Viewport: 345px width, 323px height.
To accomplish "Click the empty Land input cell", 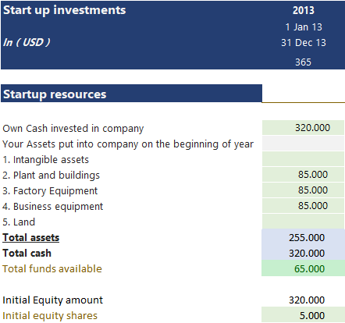I will [x=303, y=222].
